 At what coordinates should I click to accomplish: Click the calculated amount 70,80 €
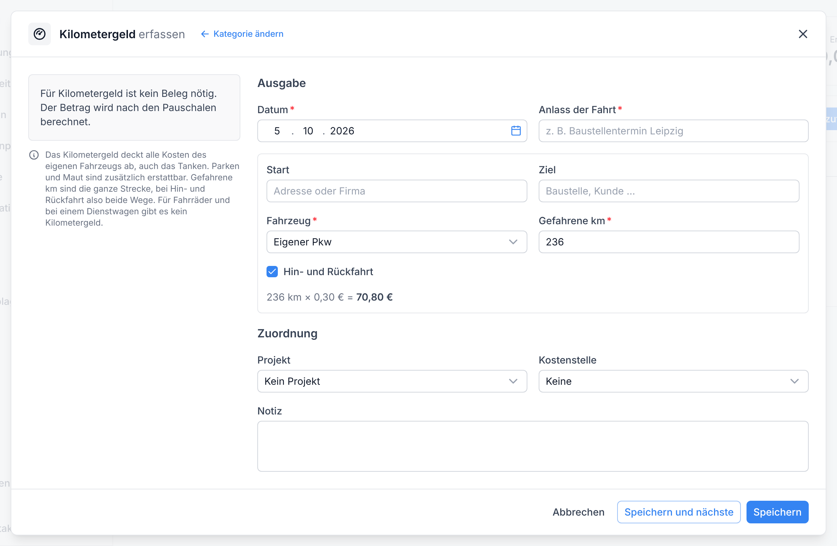374,297
